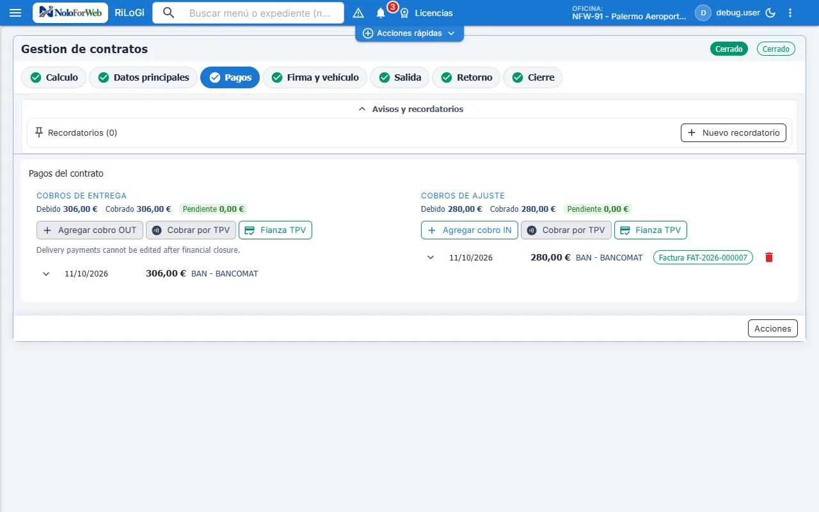Expand the 280,00 € adjustment payment row
Screen dimensions: 819x512
431,257
